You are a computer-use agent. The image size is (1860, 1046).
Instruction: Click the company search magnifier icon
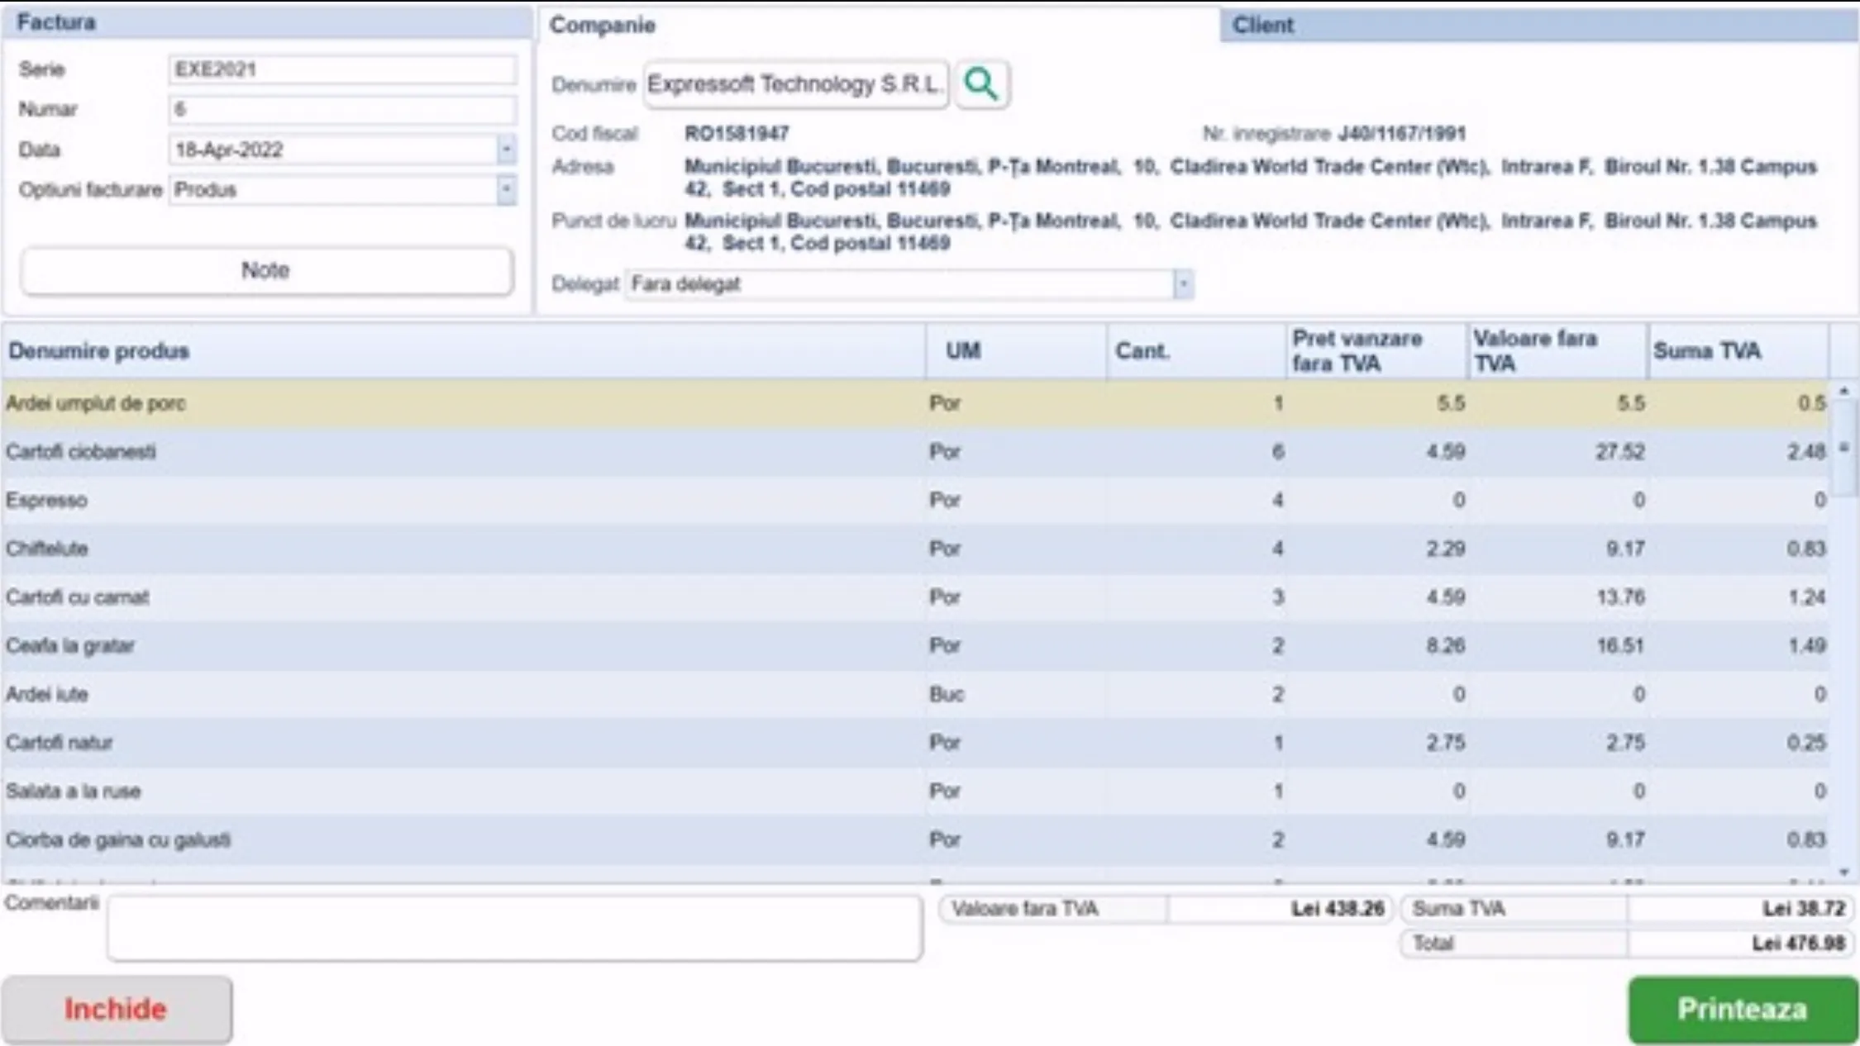pos(981,83)
